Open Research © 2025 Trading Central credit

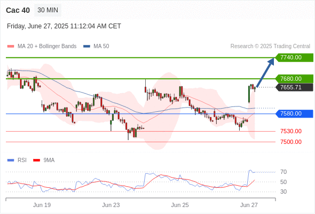coord(270,47)
